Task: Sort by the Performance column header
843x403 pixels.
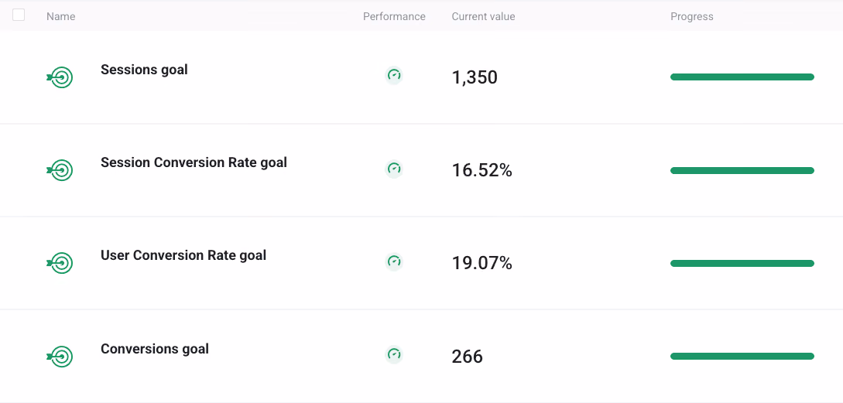Action: click(394, 17)
